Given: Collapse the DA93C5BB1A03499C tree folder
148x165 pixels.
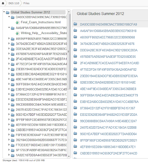Looking at the screenshot, I should [x=9, y=17].
